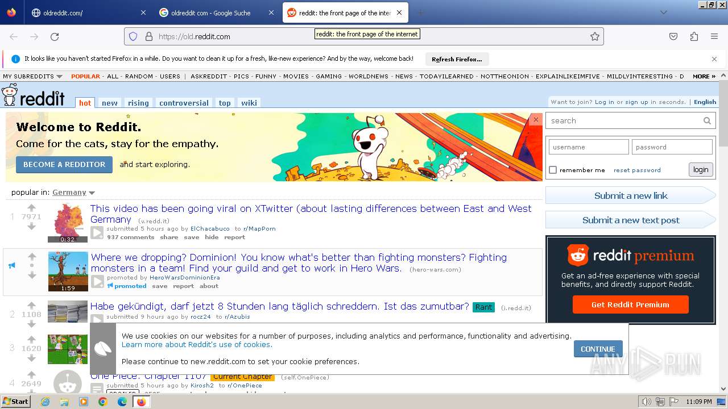728x409 pixels.
Task: Open the wiki tab
Action: (x=249, y=103)
